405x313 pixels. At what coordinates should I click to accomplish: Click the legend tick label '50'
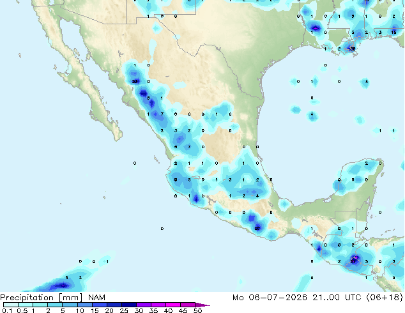[x=197, y=310]
